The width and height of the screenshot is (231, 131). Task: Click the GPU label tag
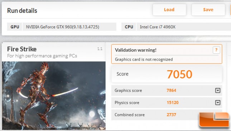[15, 27]
